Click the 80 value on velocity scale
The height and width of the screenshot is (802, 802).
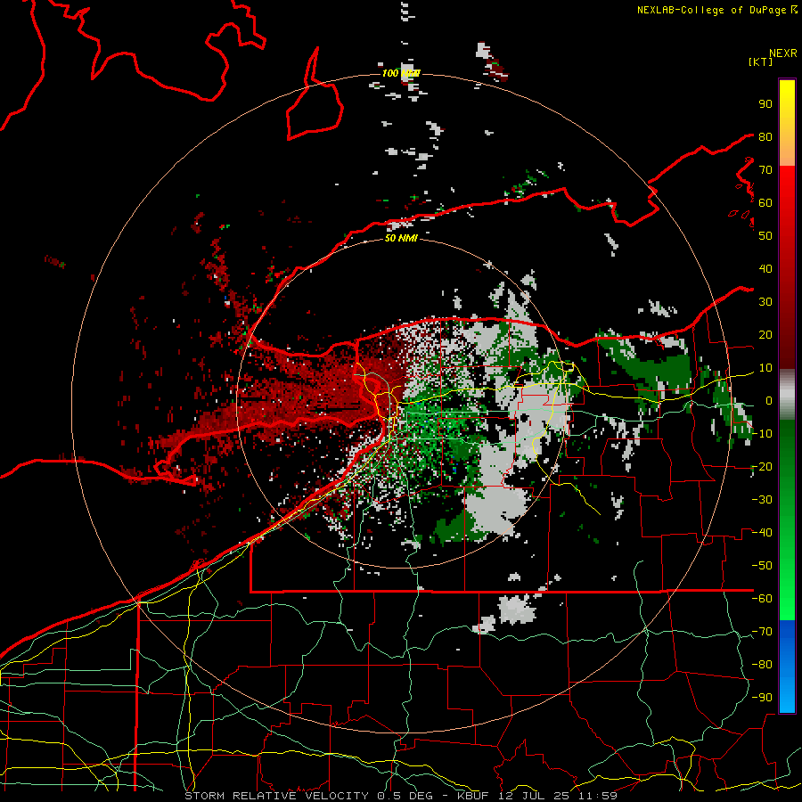[x=765, y=136]
